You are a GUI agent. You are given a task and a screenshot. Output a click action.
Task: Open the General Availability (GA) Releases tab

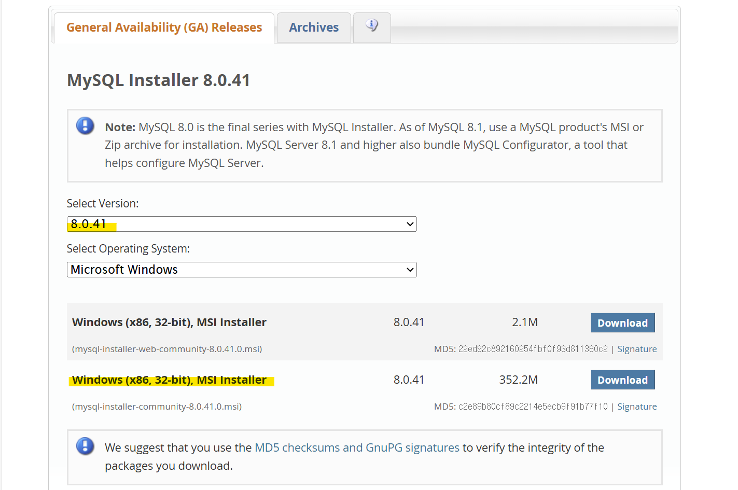pyautogui.click(x=164, y=27)
